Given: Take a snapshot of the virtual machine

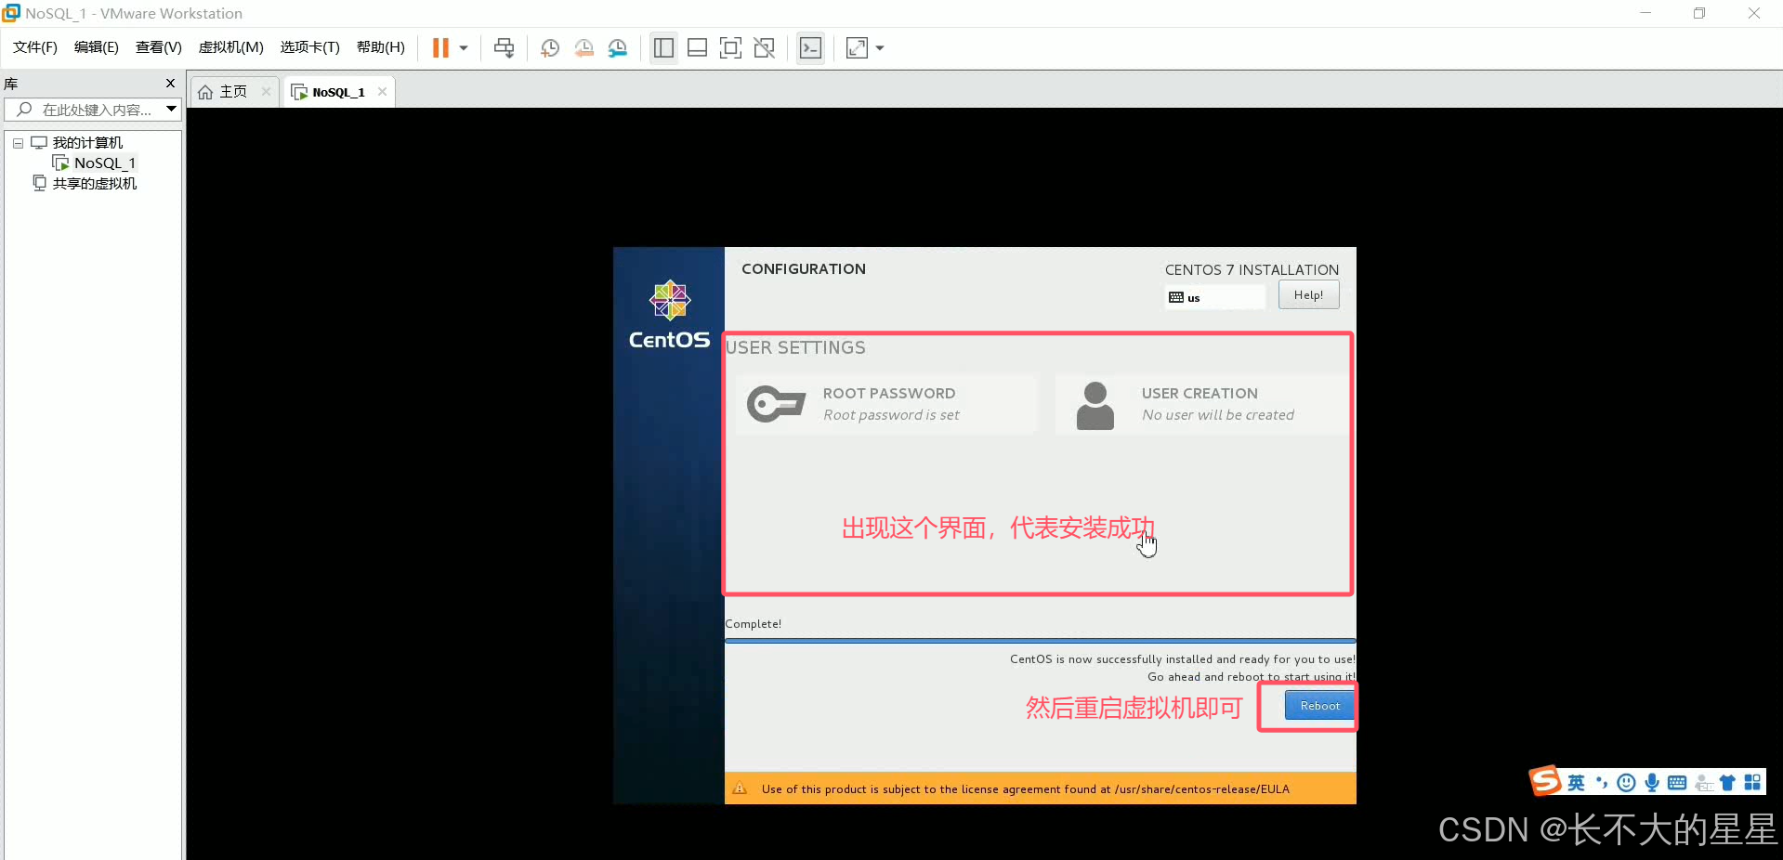Looking at the screenshot, I should coord(550,48).
